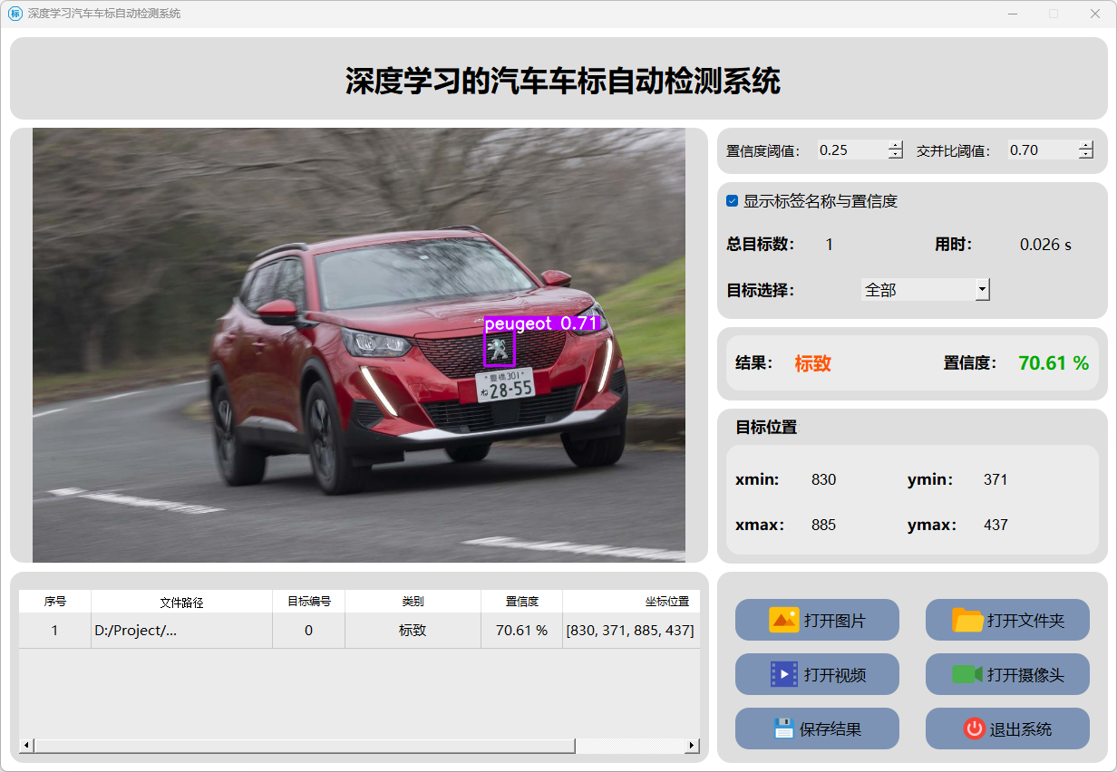
Task: Click the 文件路径 column header
Action: 181,602
